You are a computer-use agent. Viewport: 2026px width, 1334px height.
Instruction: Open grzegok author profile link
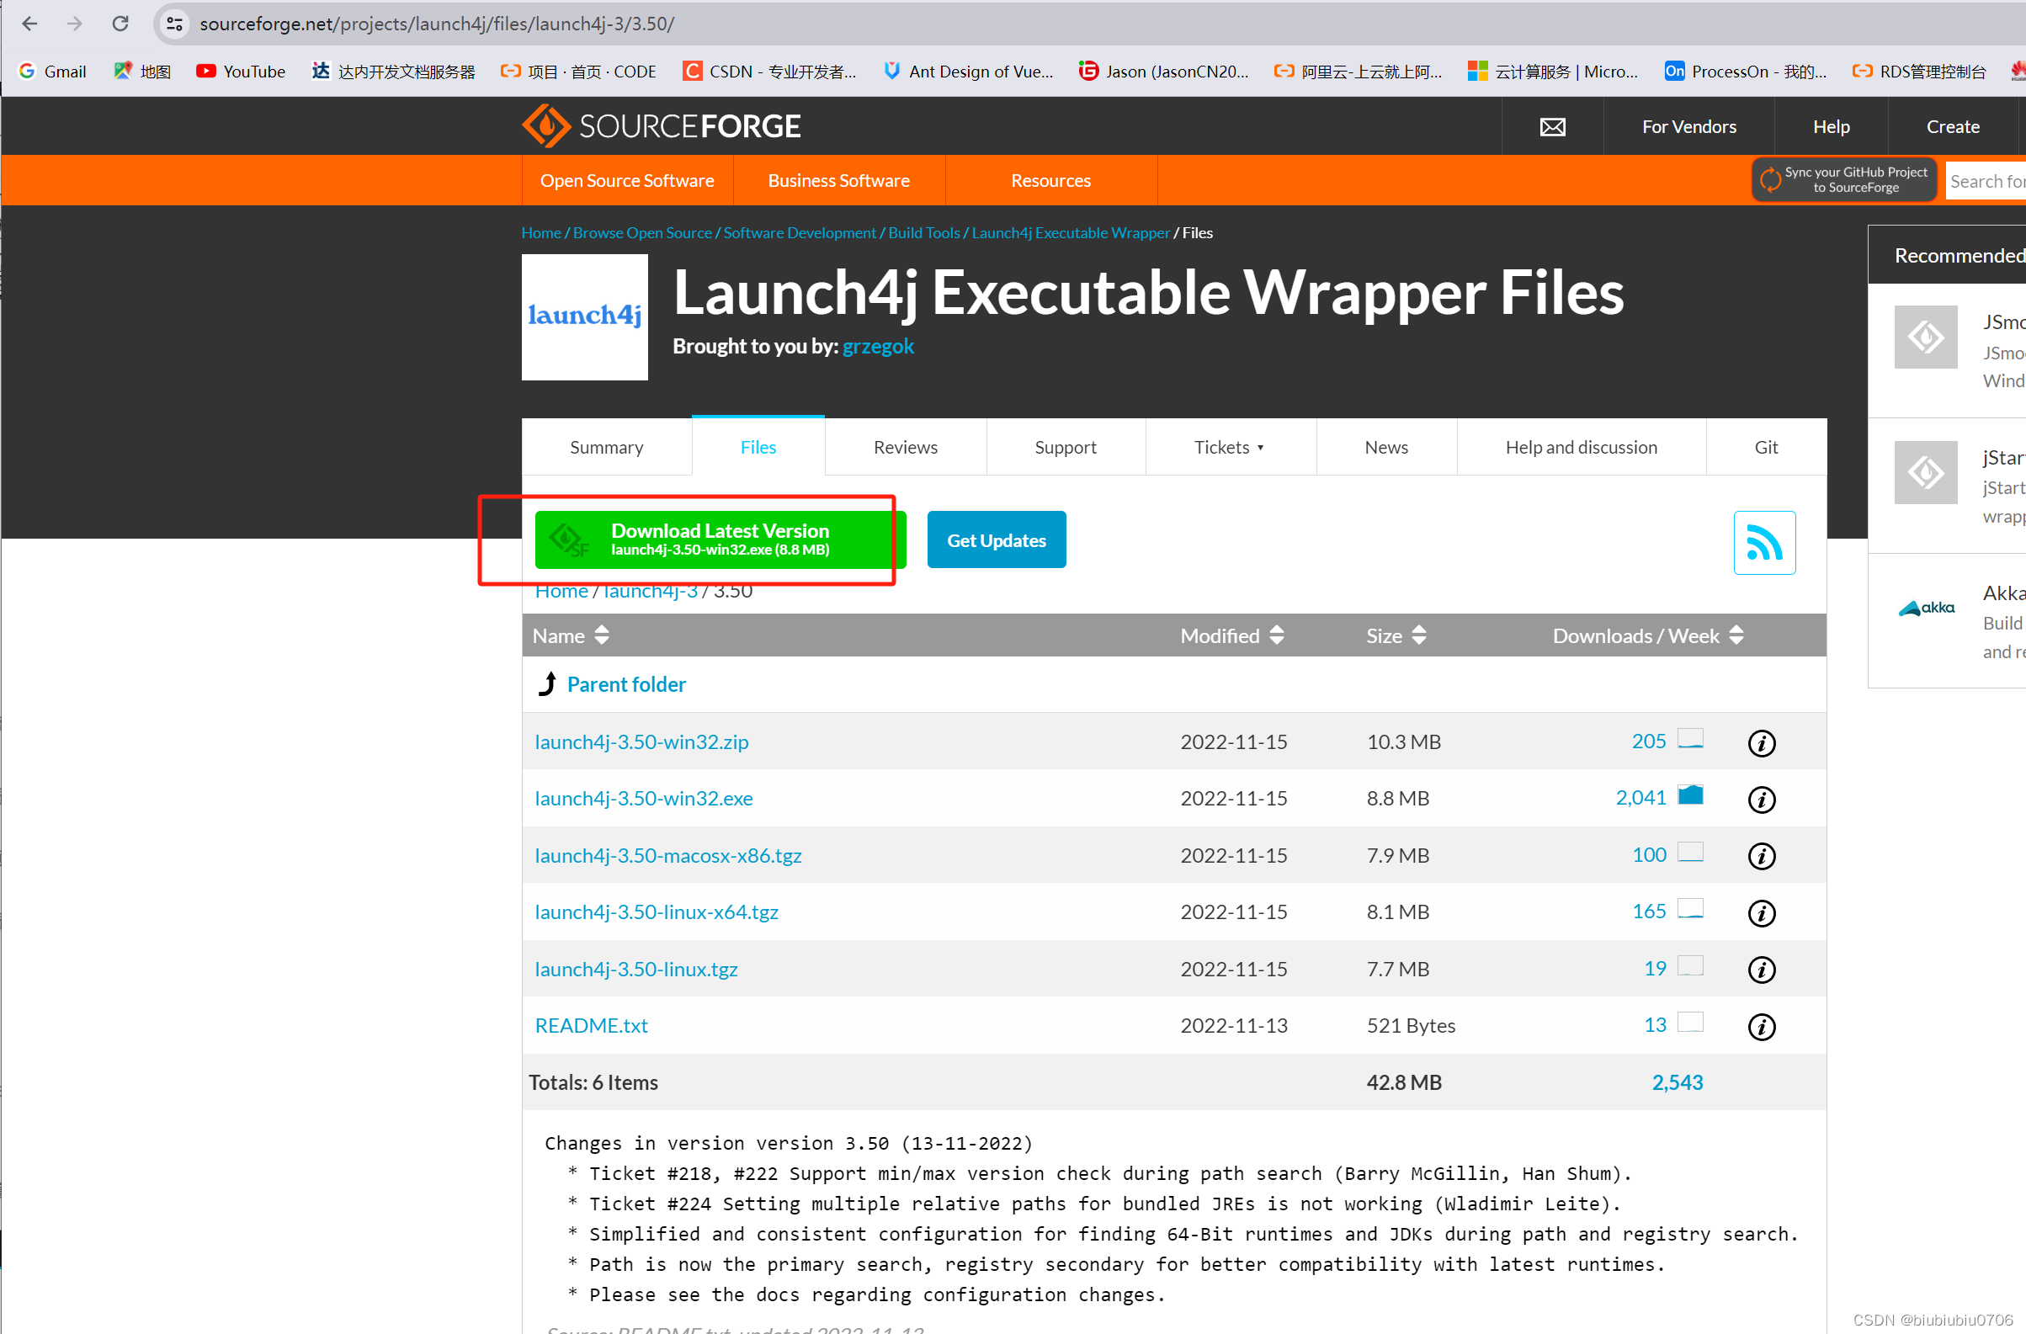coord(878,347)
